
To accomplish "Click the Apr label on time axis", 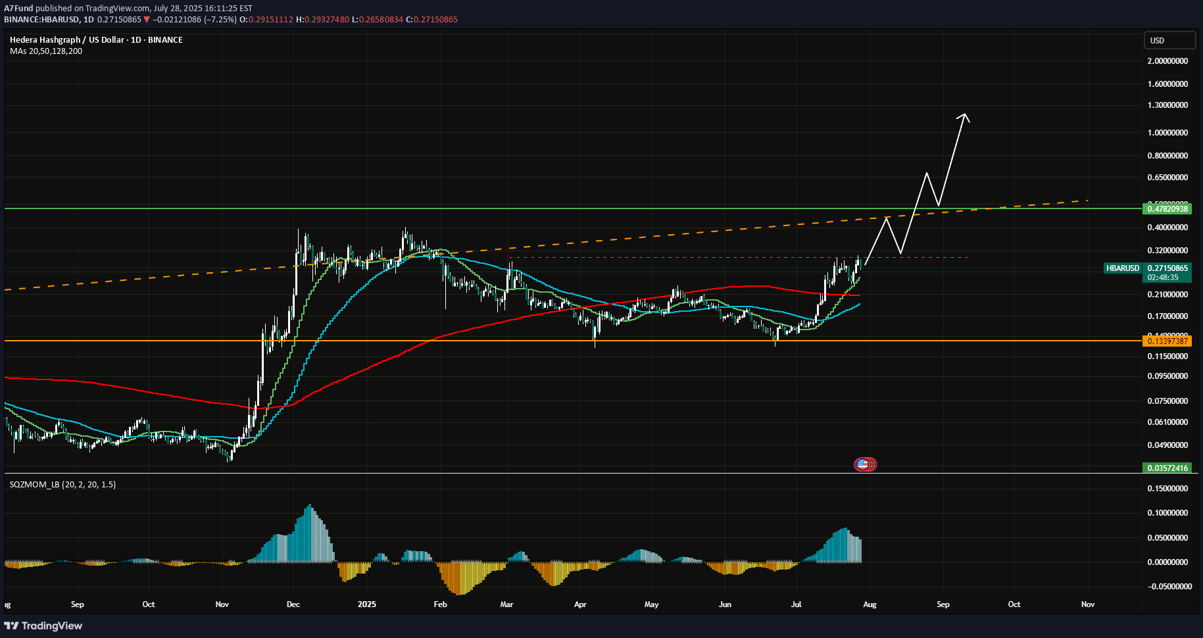I will point(580,604).
